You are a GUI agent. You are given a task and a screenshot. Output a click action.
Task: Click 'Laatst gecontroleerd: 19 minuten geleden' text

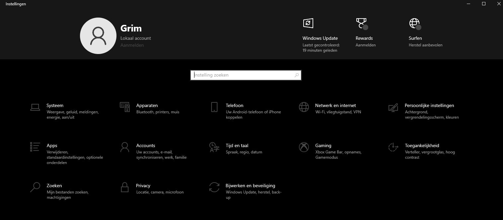pyautogui.click(x=321, y=48)
